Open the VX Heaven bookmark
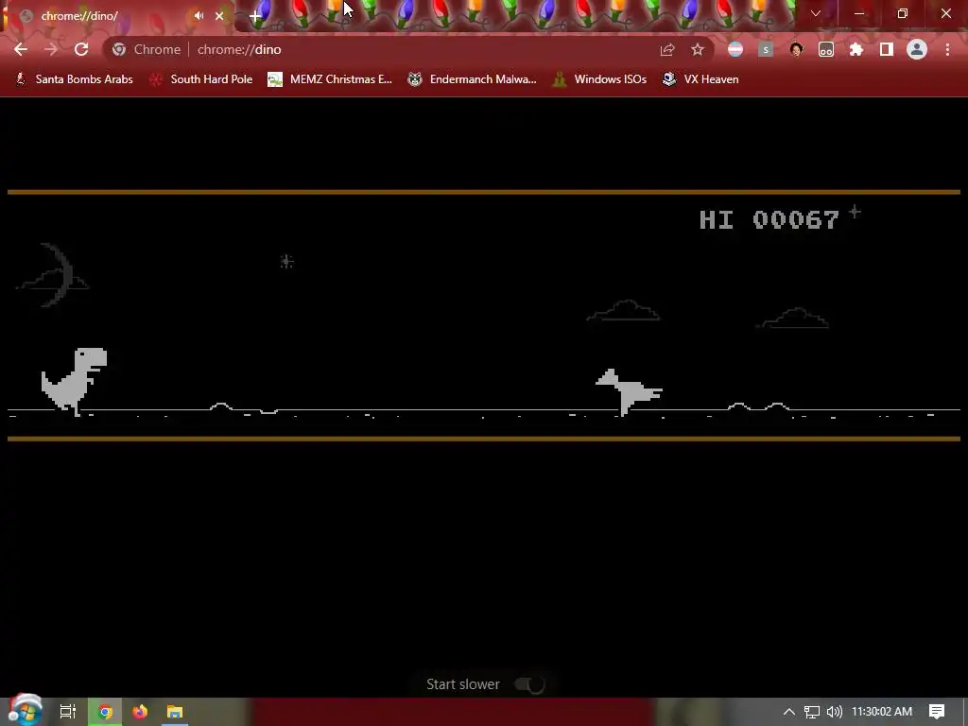Screen dimensions: 968x726 [700, 79]
